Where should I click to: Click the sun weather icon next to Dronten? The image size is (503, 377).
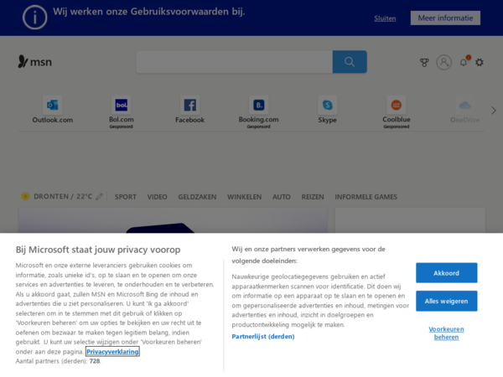click(25, 196)
